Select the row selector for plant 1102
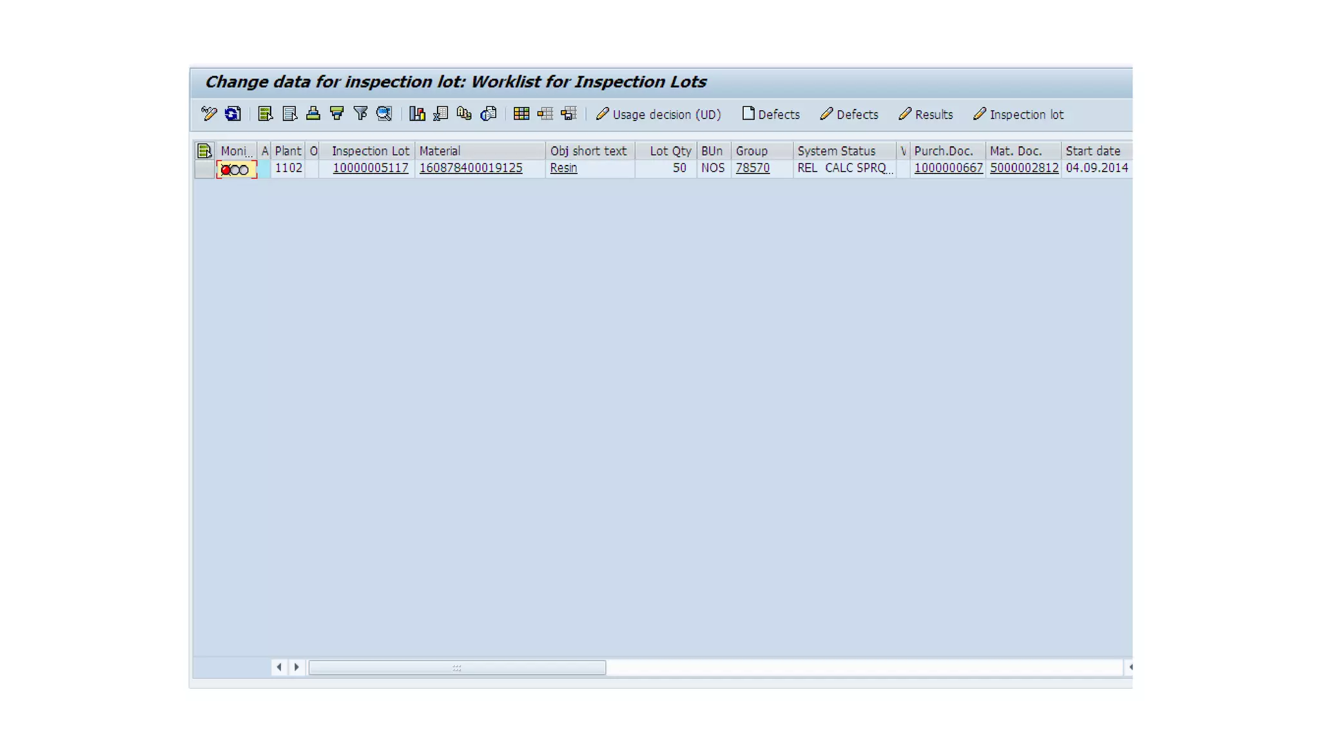 pyautogui.click(x=204, y=169)
